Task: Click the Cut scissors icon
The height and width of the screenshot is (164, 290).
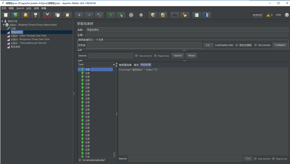Action: pos(47,15)
